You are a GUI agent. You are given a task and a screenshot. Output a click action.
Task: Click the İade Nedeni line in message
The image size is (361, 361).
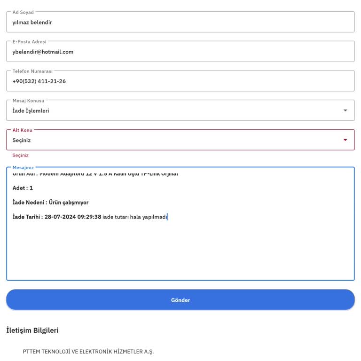click(51, 203)
